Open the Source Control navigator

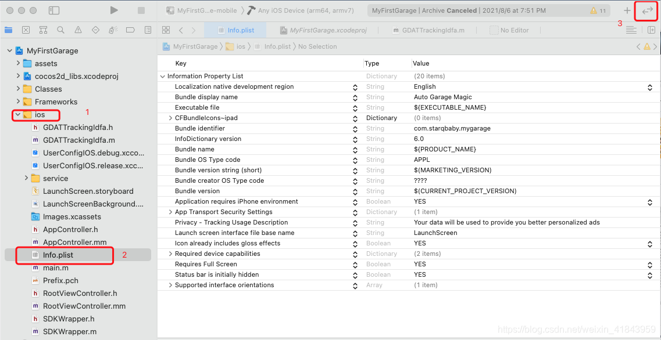[x=26, y=30]
